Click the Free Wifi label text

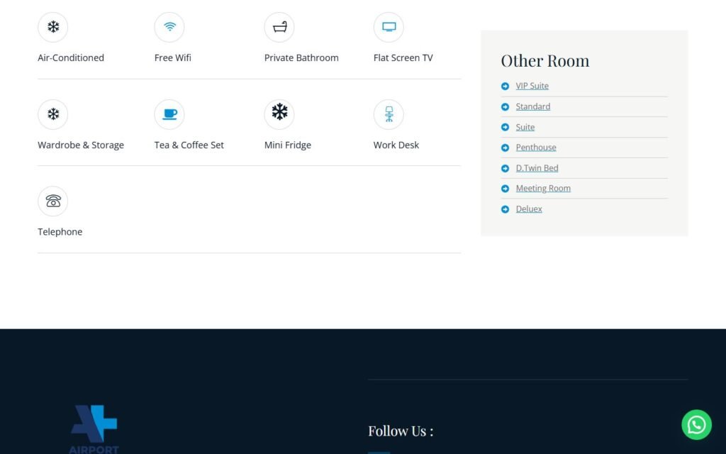coord(173,58)
